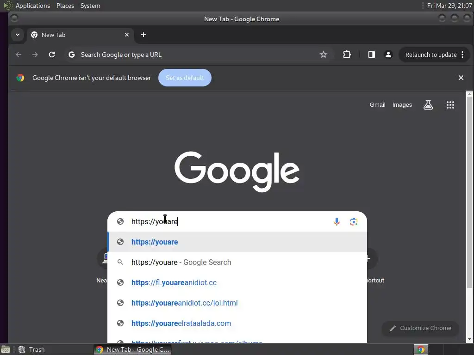474x355 pixels.
Task: Close the New Tab tab
Action: click(127, 35)
